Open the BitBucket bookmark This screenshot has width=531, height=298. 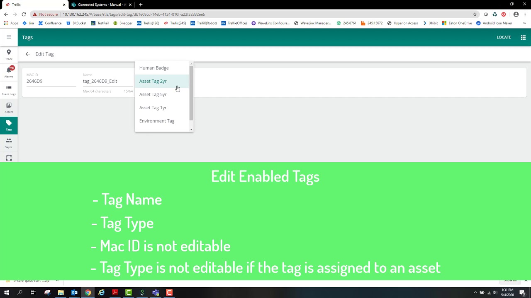coord(76,23)
